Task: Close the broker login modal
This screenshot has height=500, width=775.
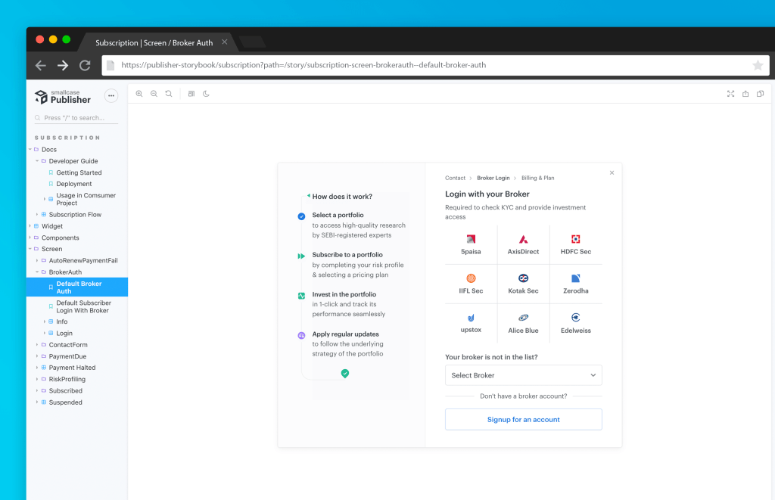Action: click(612, 173)
